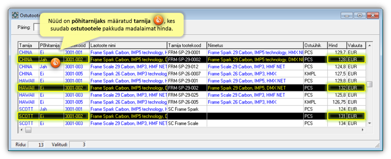Click the window's app icon in title bar

(15, 16)
